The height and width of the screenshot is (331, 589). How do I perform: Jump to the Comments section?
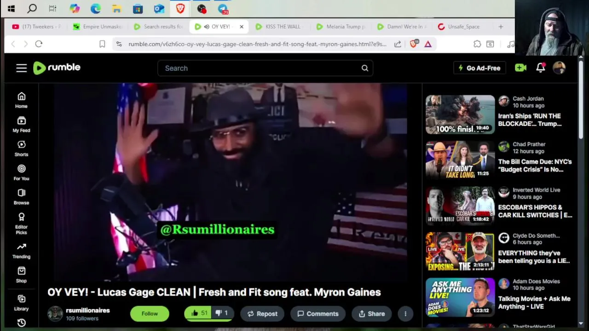click(318, 314)
